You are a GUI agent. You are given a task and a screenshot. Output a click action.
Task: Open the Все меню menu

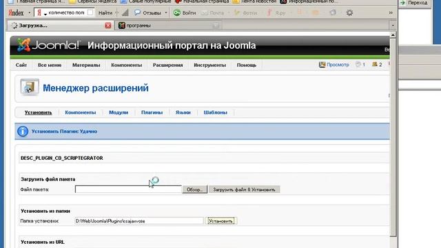[50, 65]
